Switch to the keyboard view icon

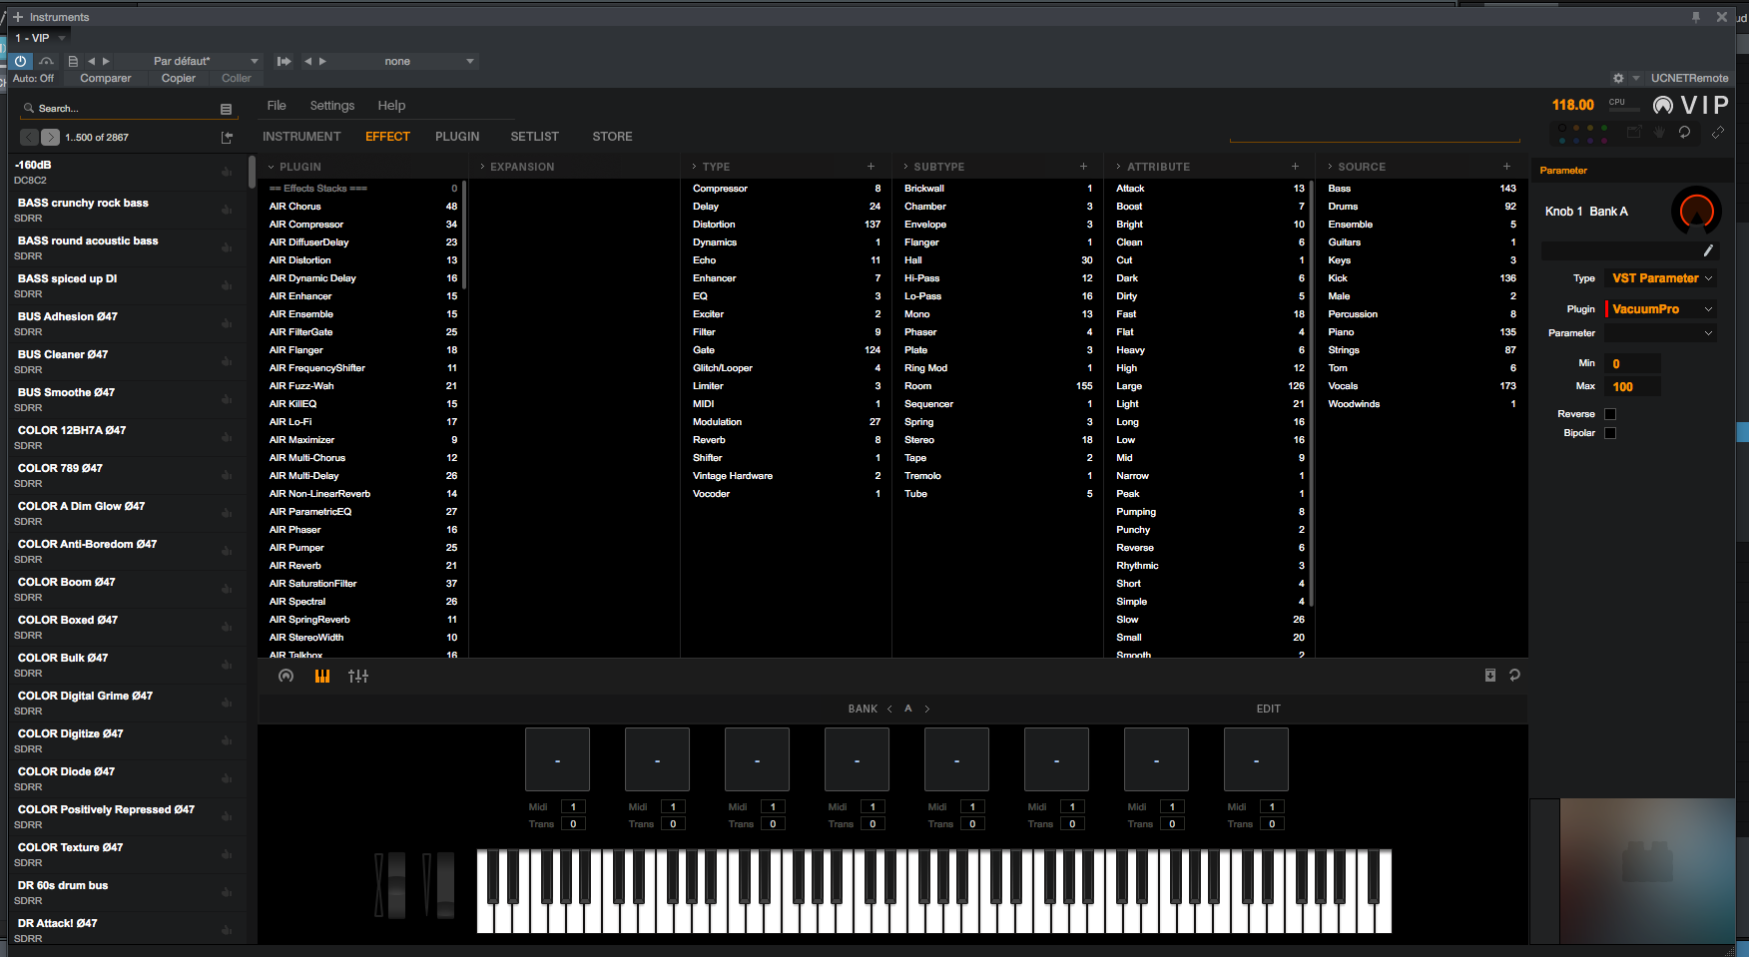pos(322,676)
